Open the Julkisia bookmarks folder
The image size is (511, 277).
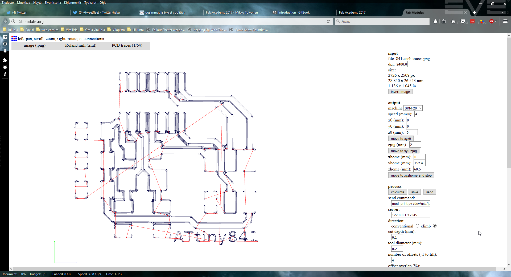[x=10, y=30]
